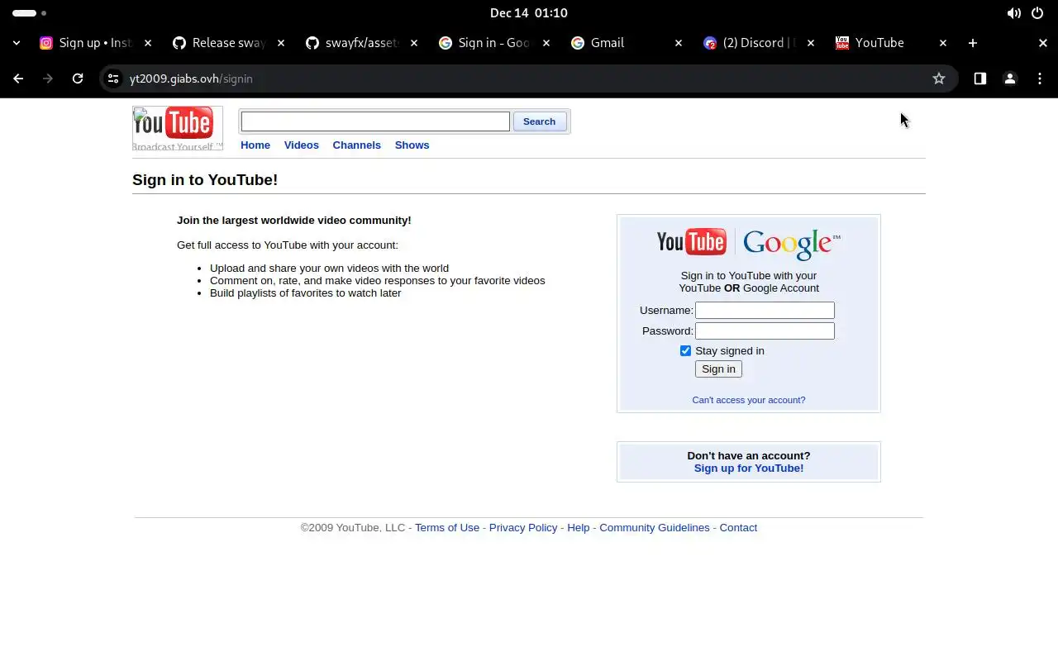Screen dimensions: 1058x661
Task: Open the Channels navigation link
Action: tap(357, 145)
